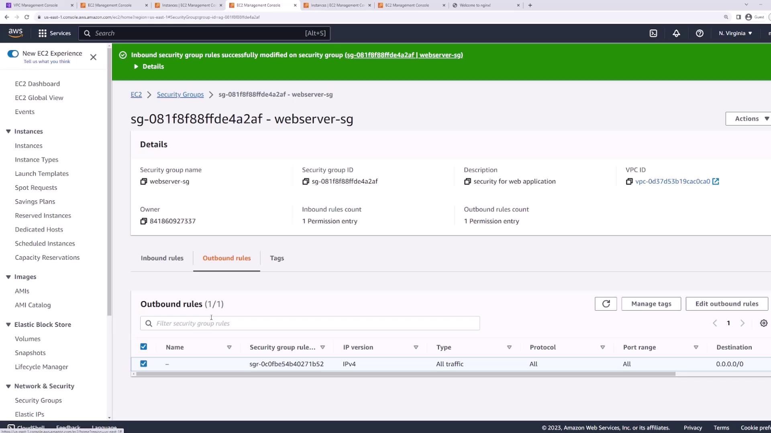
Task: Toggle New EC2 Experience switch
Action: pos(13,54)
